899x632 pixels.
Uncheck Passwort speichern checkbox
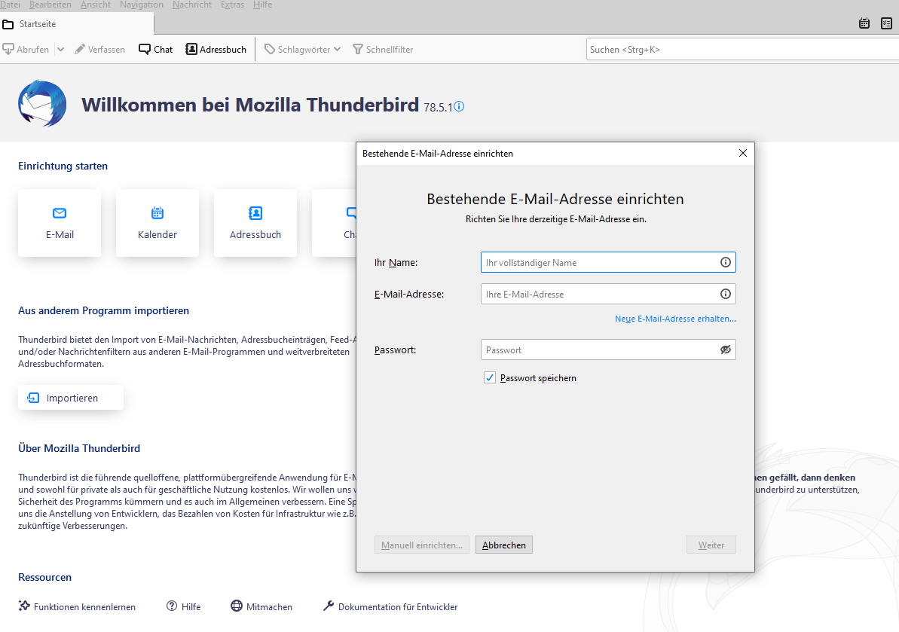point(490,377)
